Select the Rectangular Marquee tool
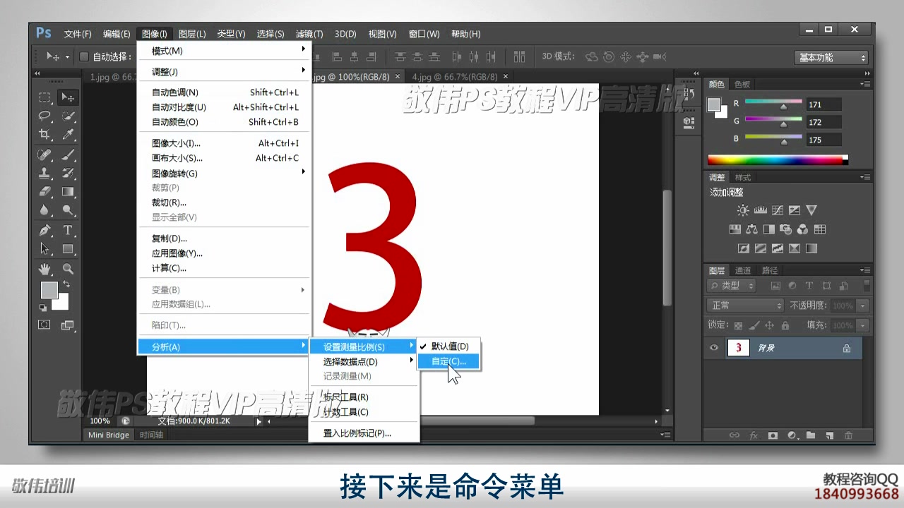 click(44, 97)
